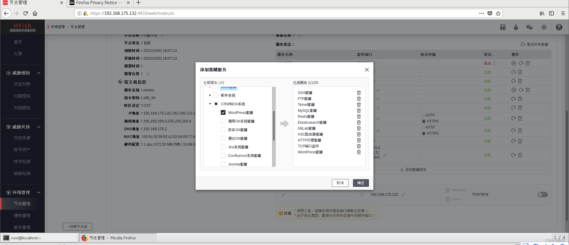The image size is (569, 245).
Task: Open 模板管理 in the sidebar
Action: 22,216
